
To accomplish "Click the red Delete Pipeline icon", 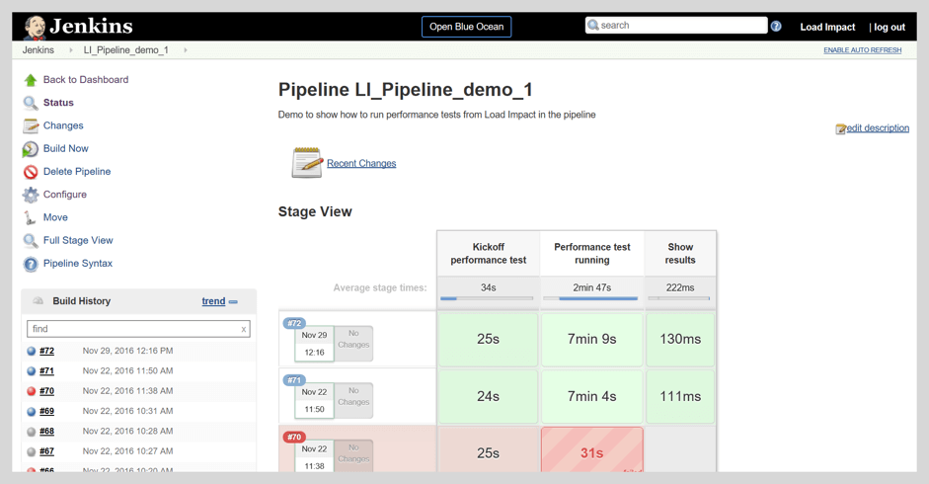I will pos(31,172).
